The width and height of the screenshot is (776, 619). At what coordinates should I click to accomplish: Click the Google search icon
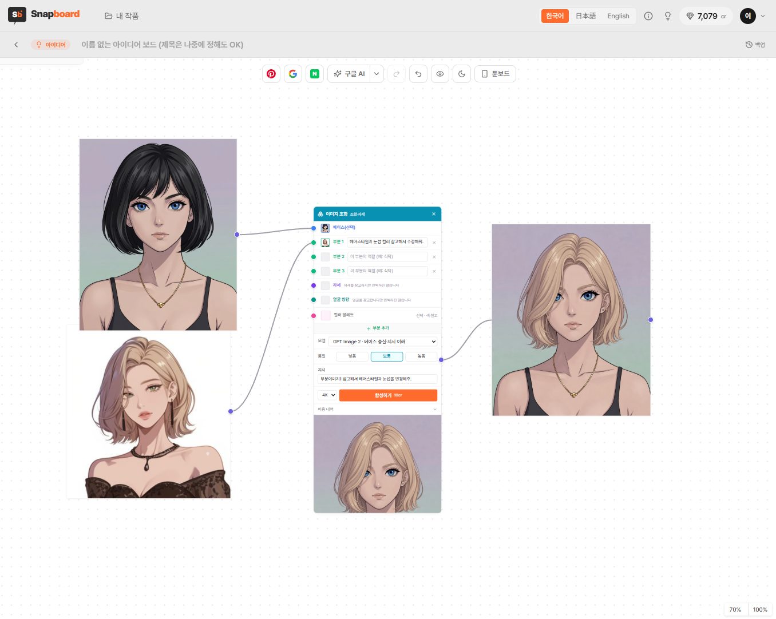tap(293, 74)
